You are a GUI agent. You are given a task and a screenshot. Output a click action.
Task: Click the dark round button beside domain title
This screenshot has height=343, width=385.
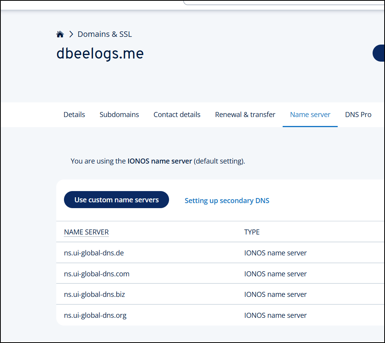point(379,53)
